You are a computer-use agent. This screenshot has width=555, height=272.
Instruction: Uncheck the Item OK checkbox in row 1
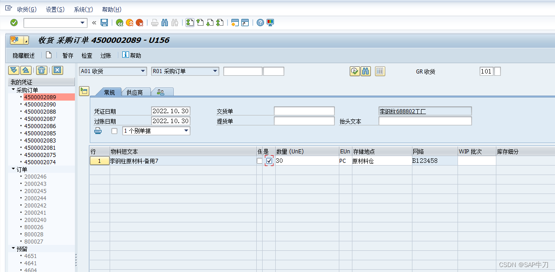click(x=269, y=161)
